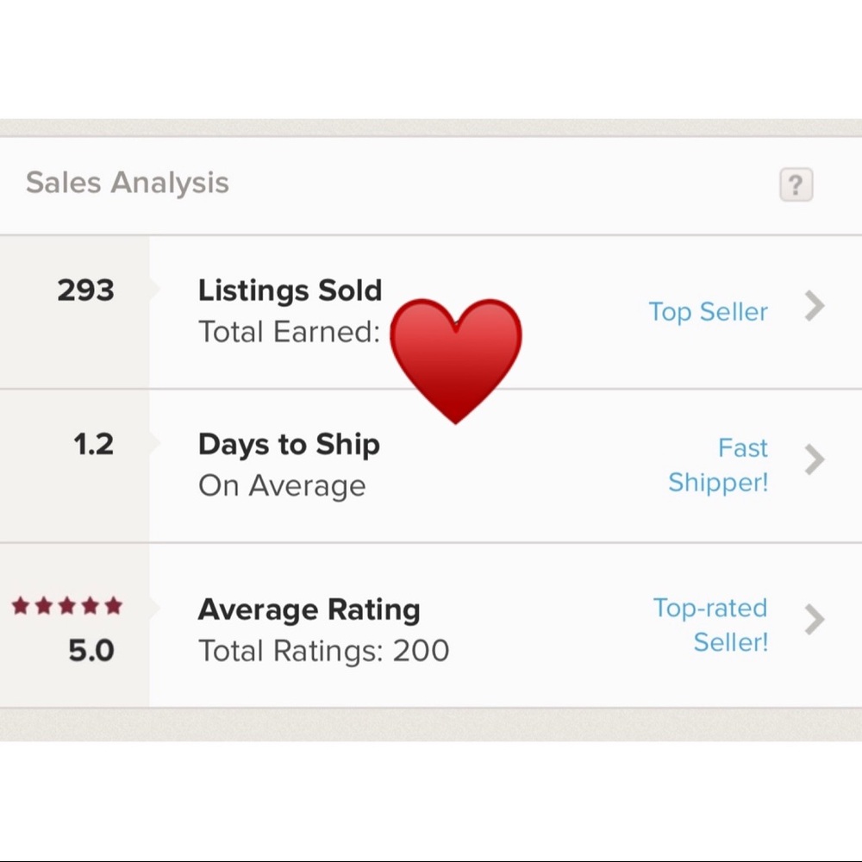The image size is (862, 862).
Task: Click the Average Rating label
Action: click(x=309, y=609)
